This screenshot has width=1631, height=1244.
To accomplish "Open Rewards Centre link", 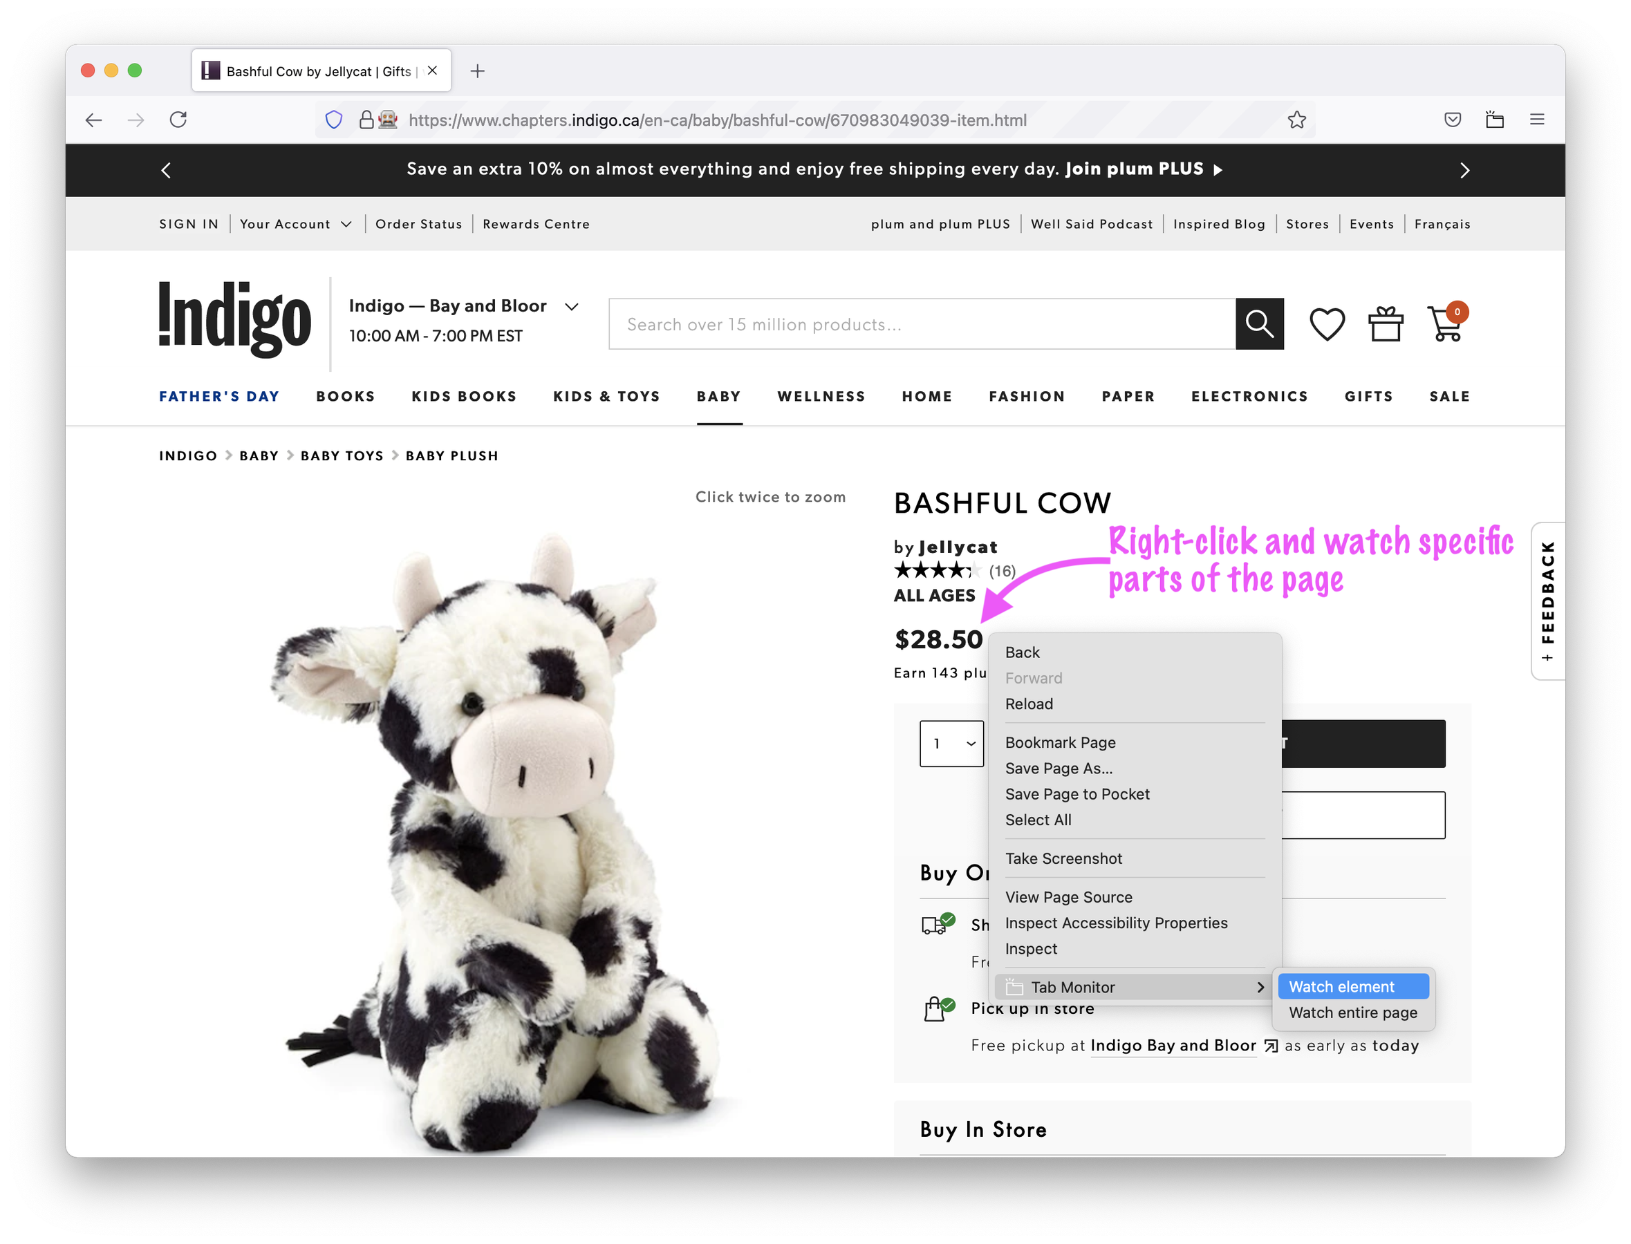I will [537, 225].
